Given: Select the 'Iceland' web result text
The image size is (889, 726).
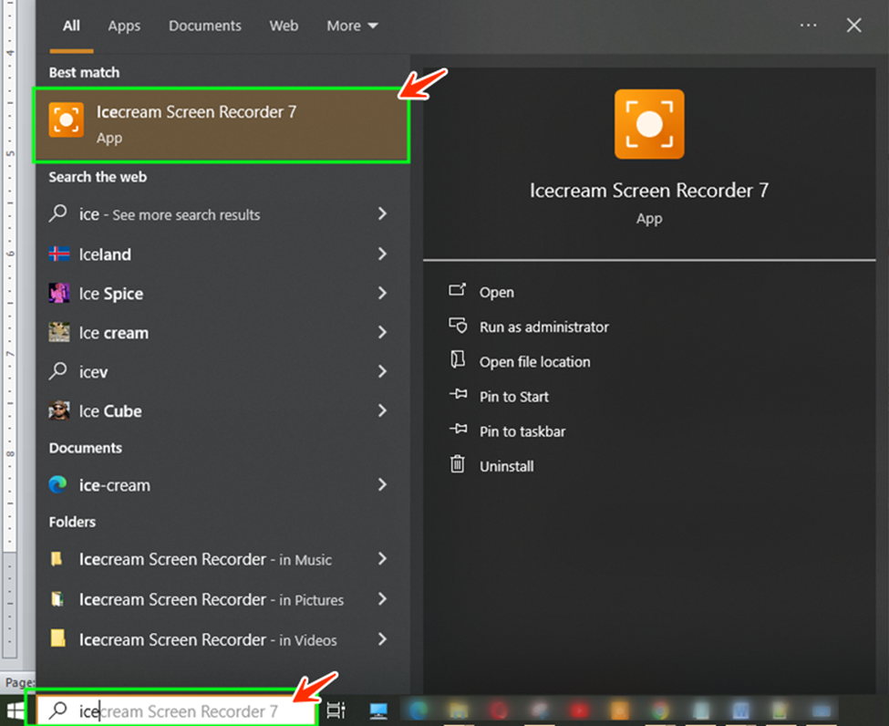Looking at the screenshot, I should [105, 254].
